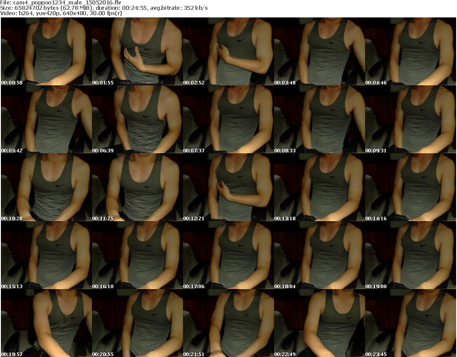Click the duration value 00:24:55
The image size is (457, 357).
coord(134,8)
